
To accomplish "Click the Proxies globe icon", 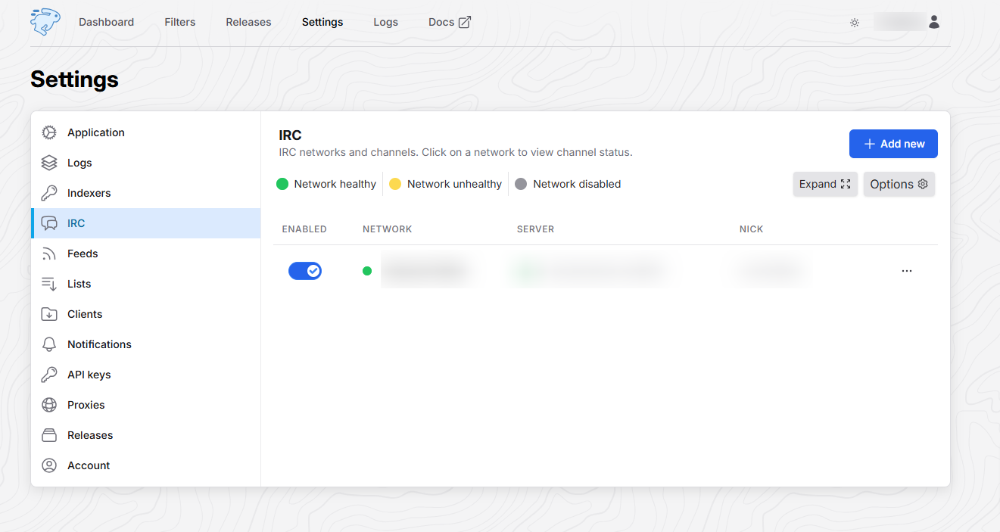I will [49, 405].
